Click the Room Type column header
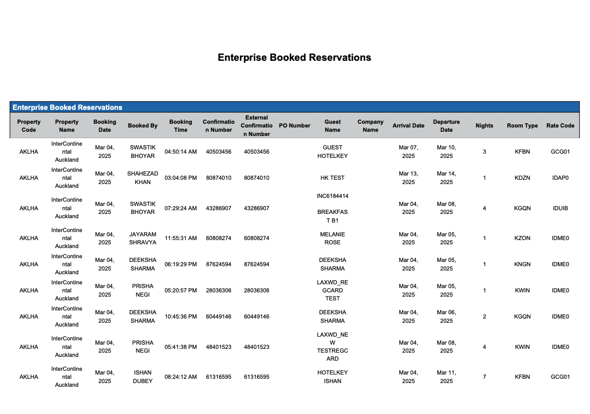The image size is (590, 414). 522,126
